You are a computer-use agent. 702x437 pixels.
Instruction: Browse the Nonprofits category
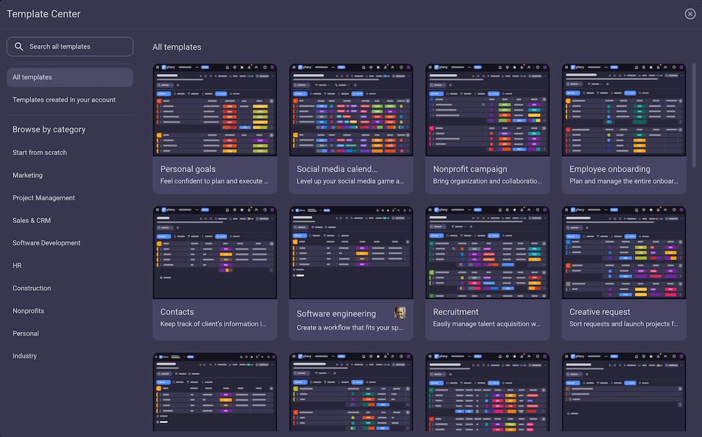(29, 311)
